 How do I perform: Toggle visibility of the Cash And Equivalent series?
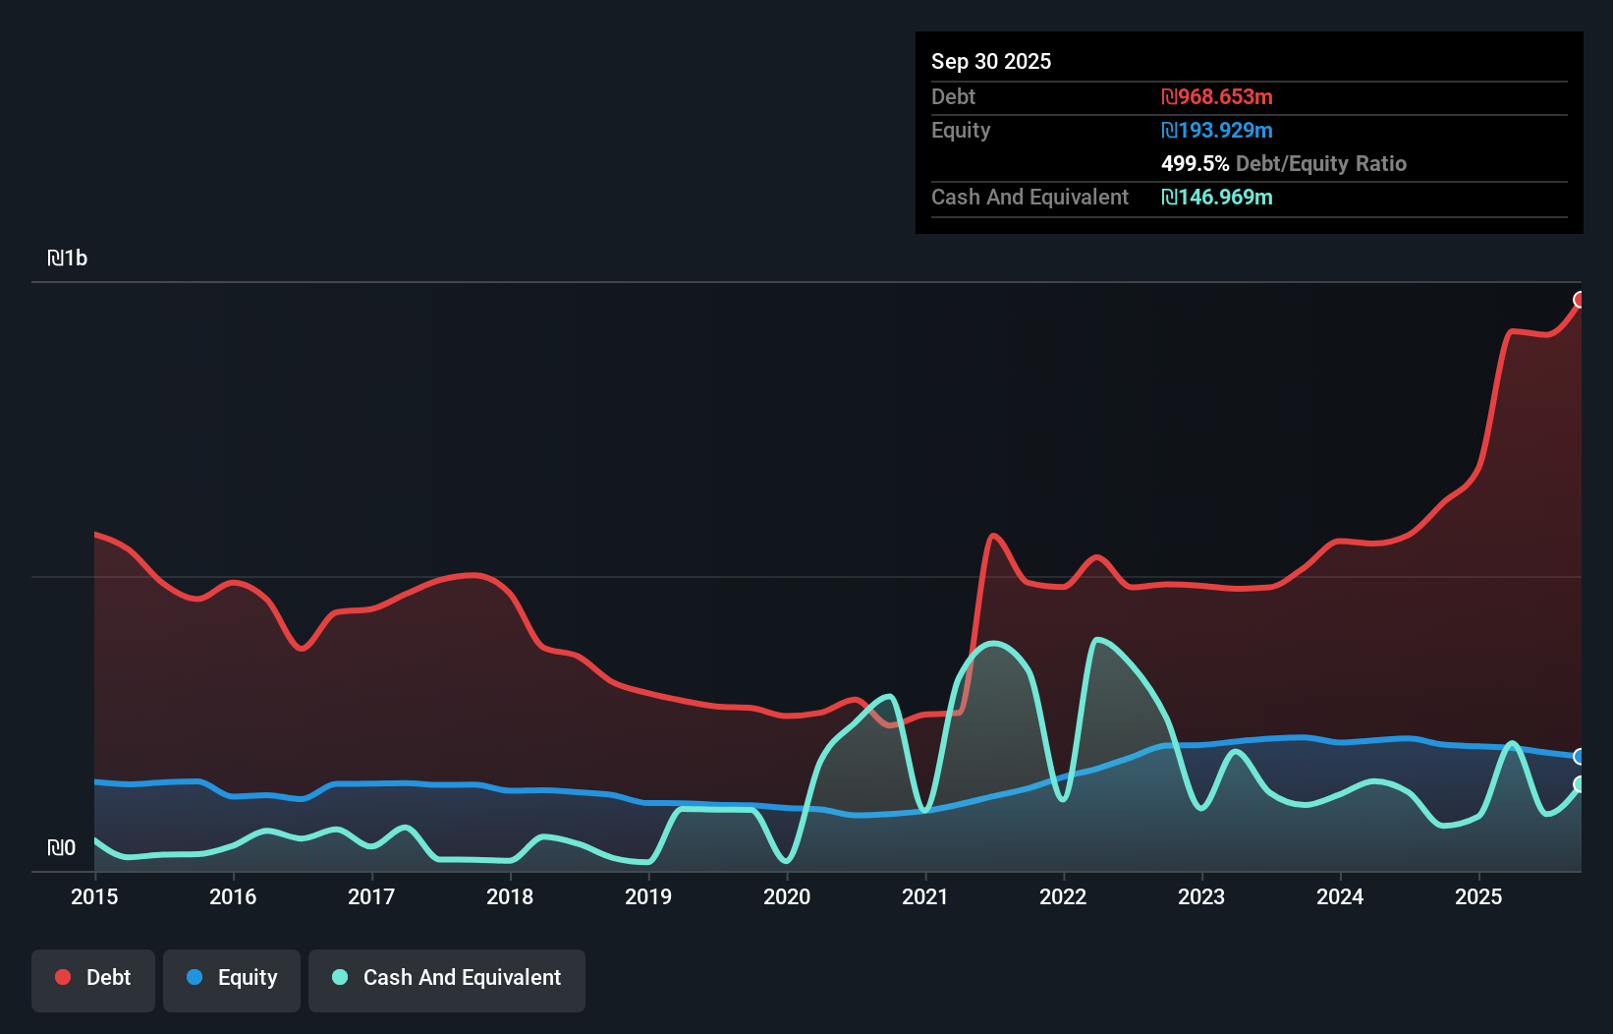(447, 979)
